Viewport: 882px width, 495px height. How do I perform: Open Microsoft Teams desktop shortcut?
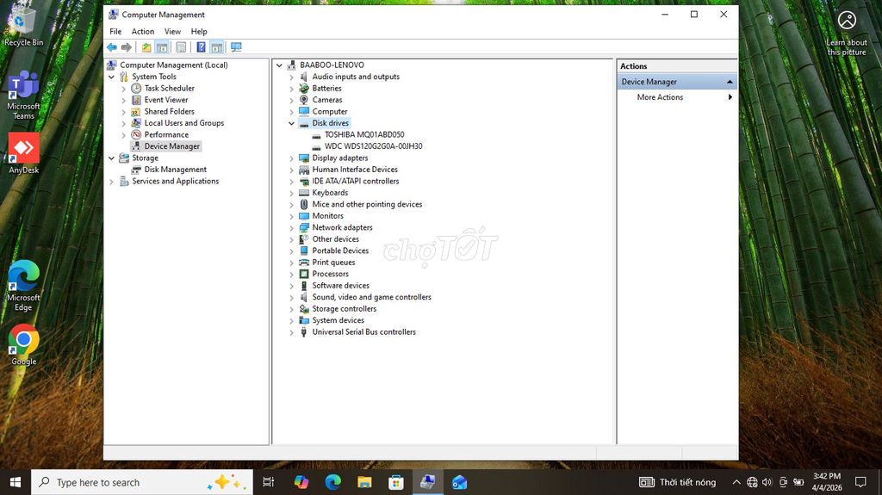(x=23, y=95)
